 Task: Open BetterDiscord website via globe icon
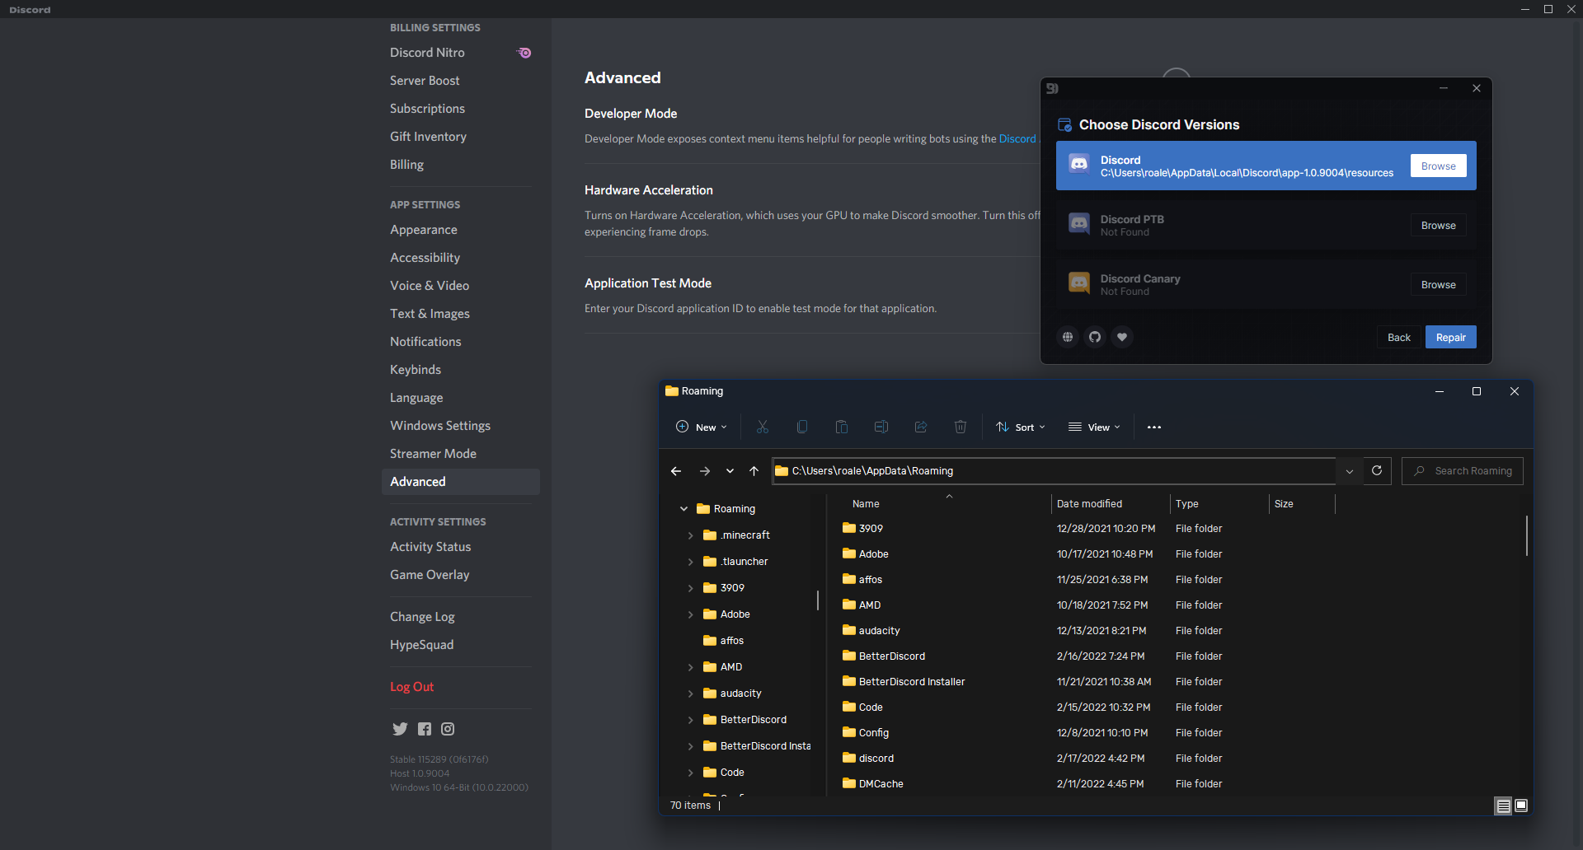[1067, 337]
